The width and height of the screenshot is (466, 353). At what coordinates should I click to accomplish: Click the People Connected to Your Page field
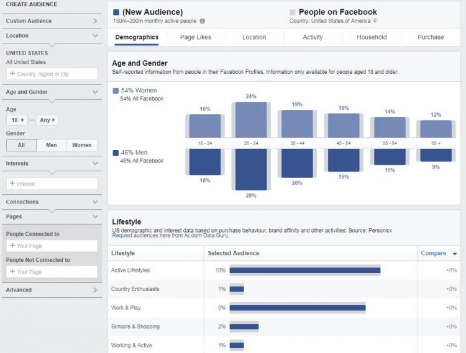52,246
